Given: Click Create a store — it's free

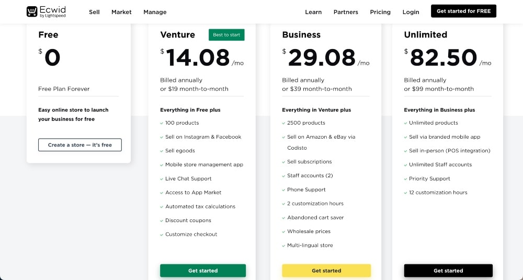Looking at the screenshot, I should pyautogui.click(x=79, y=145).
